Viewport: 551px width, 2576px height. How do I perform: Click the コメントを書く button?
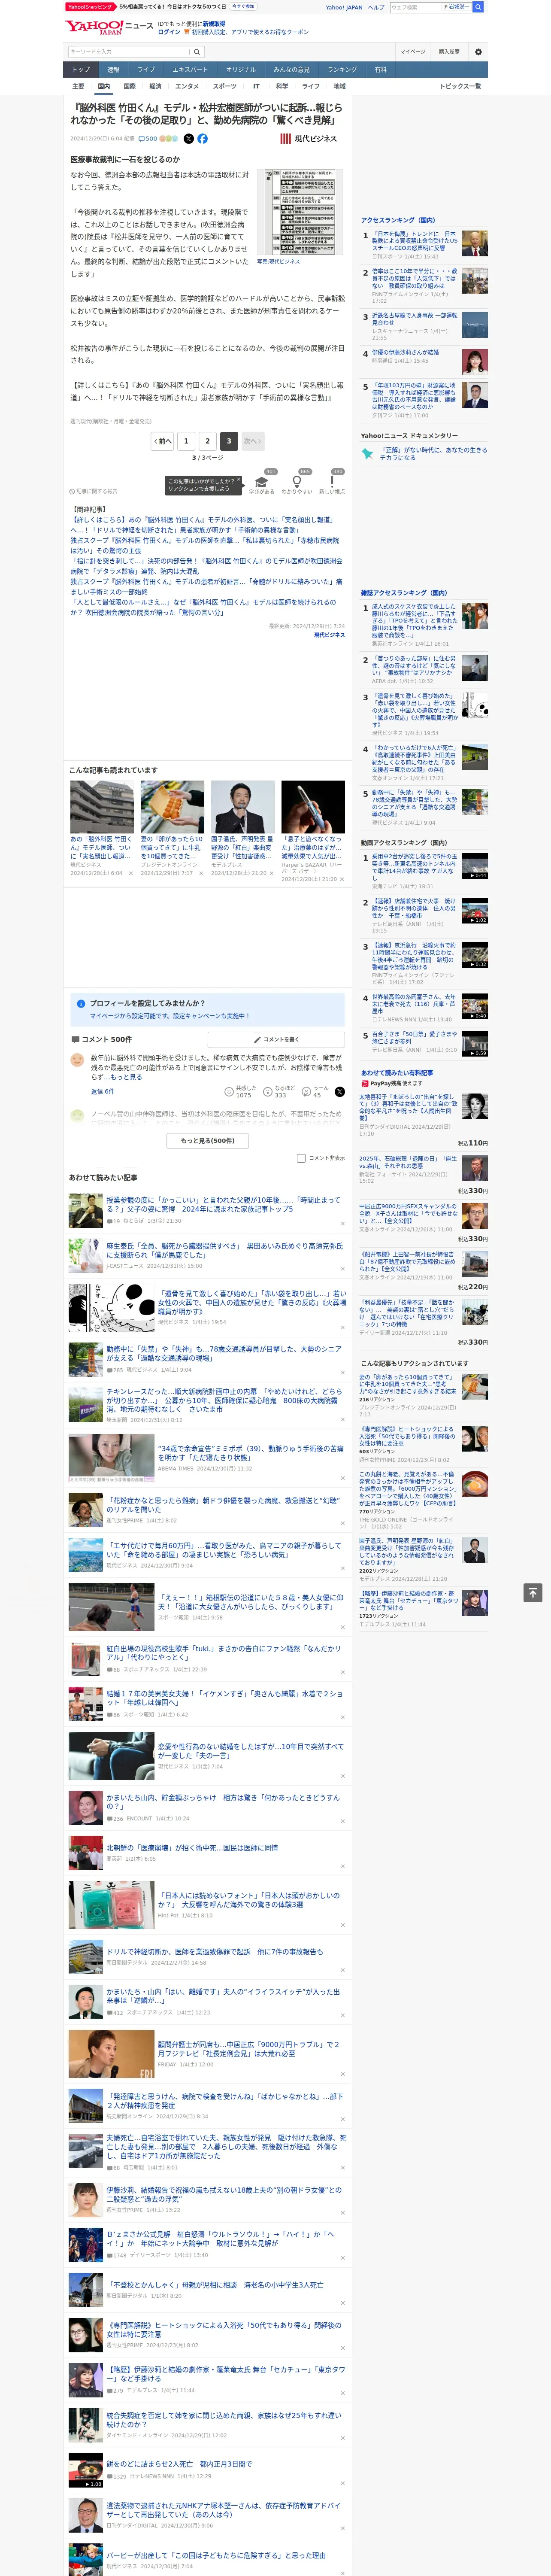tap(276, 1039)
